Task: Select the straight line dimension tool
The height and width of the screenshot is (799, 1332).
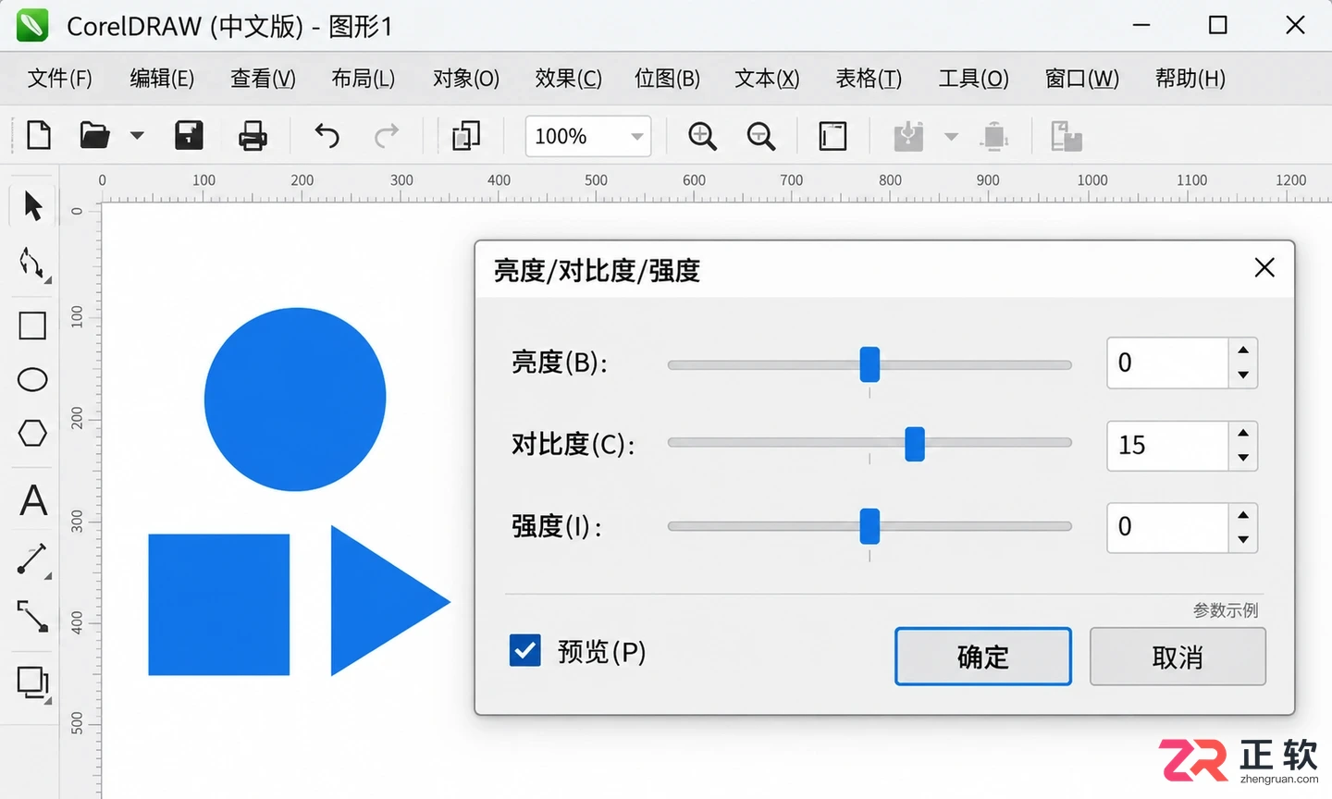Action: pyautogui.click(x=33, y=560)
